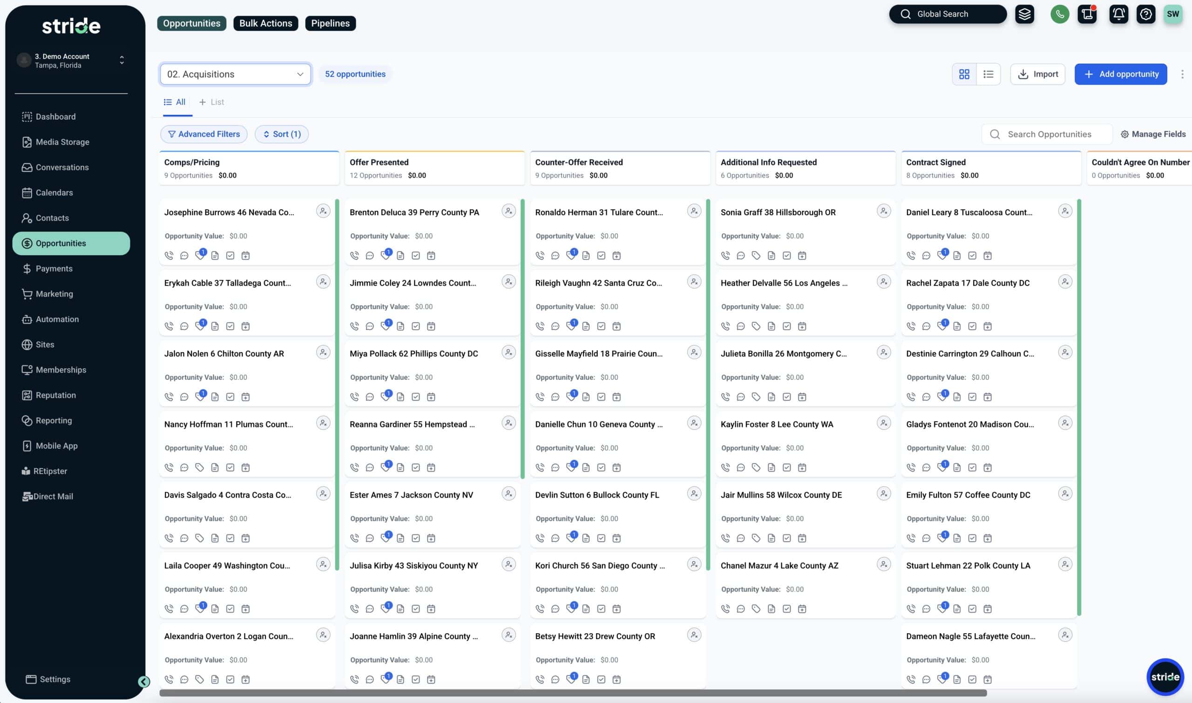Open Stuart Lehman 22 Polk County LA card
The image size is (1192, 703).
pos(989,585)
